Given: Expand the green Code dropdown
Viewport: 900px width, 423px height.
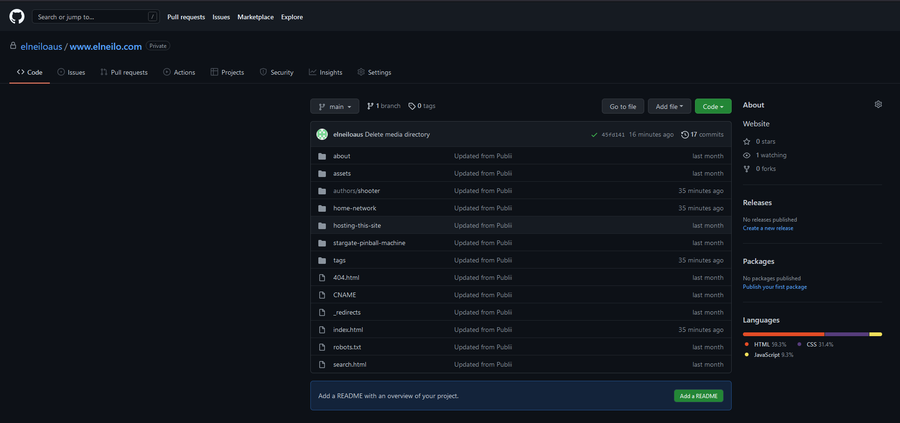Looking at the screenshot, I should coord(712,107).
